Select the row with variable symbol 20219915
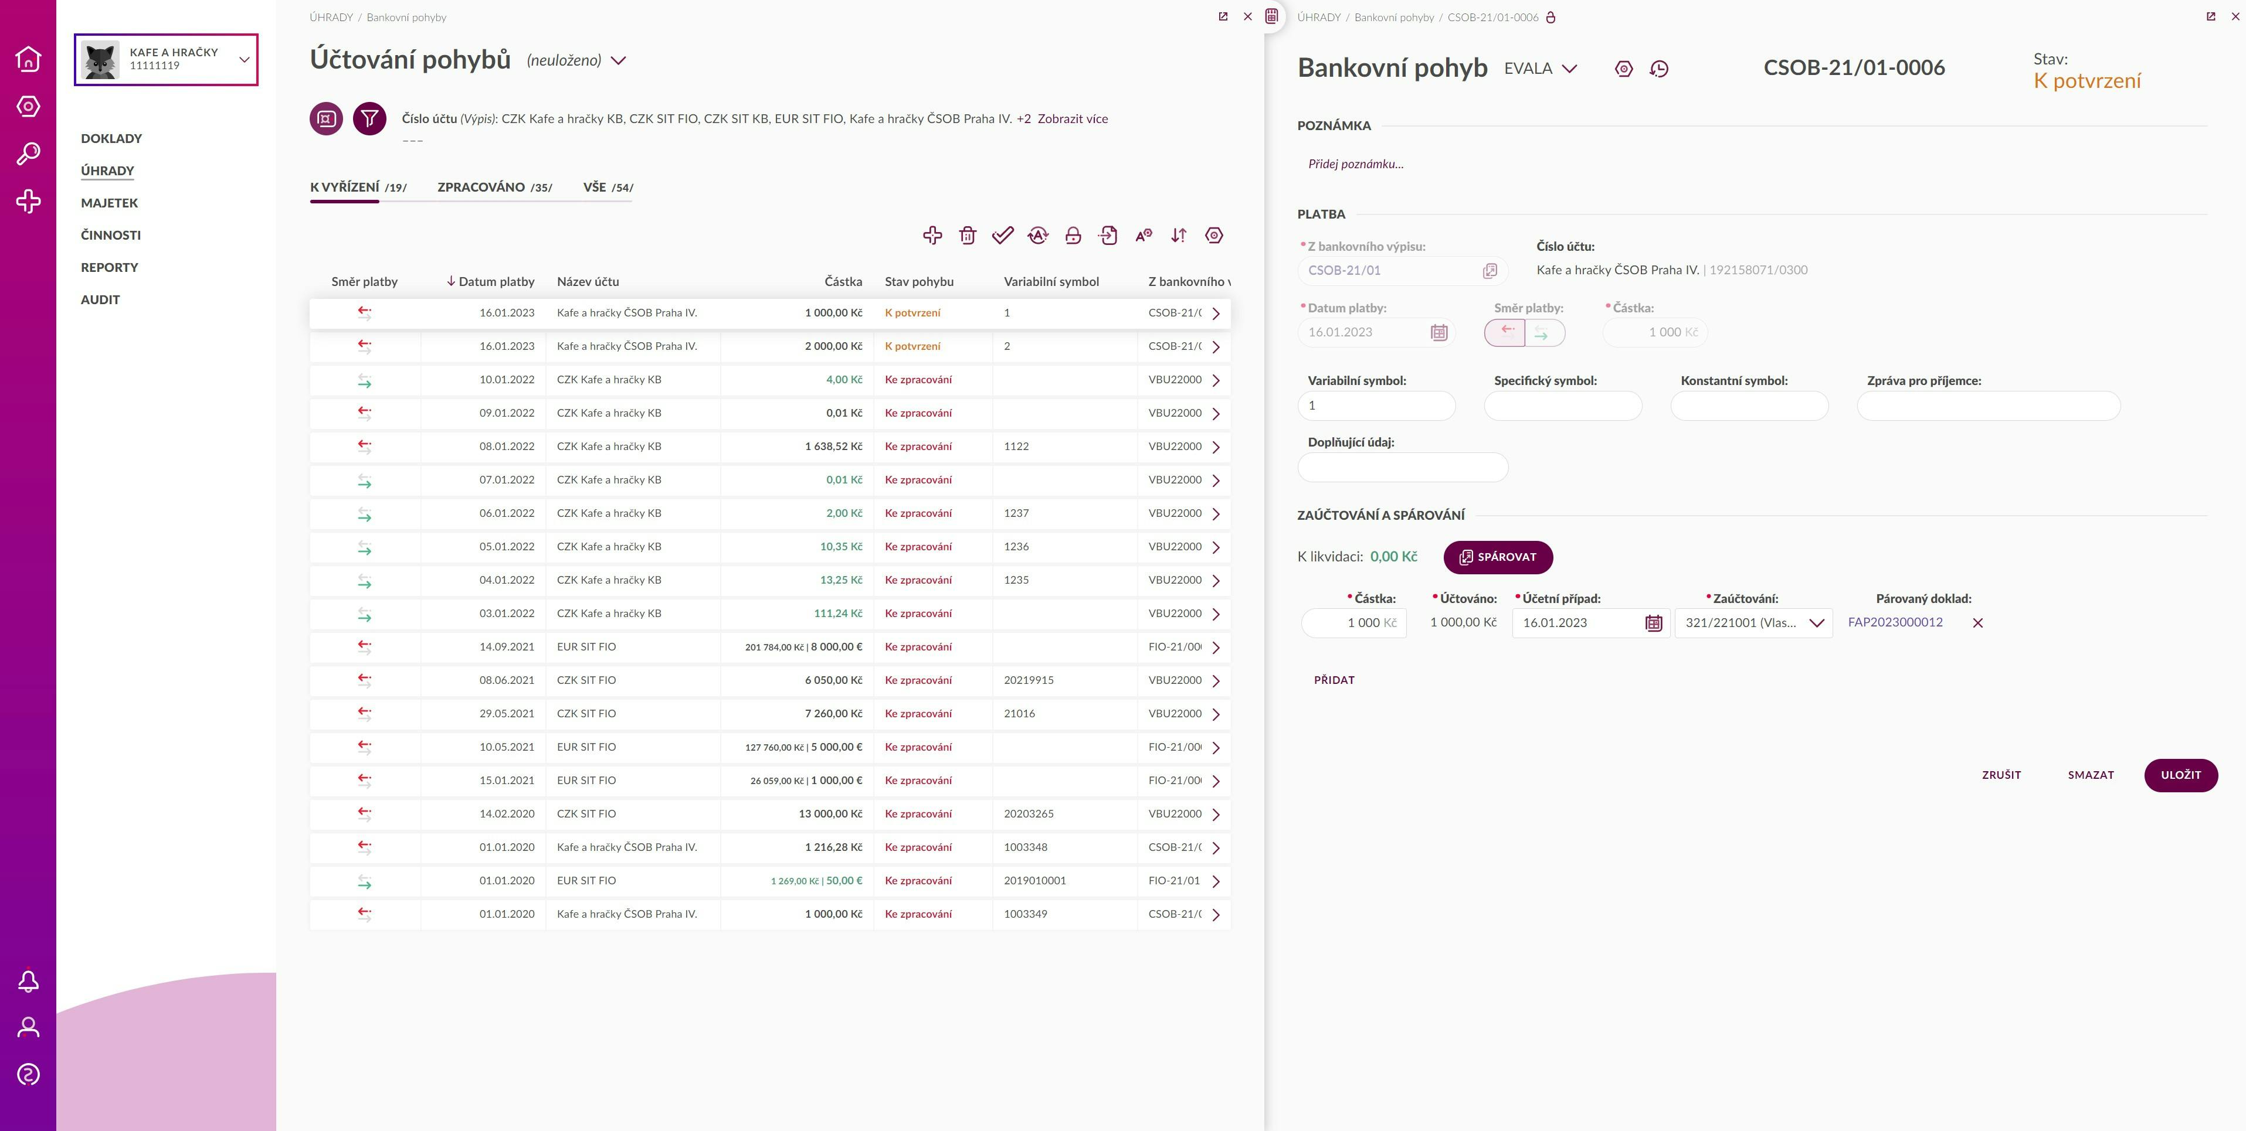The width and height of the screenshot is (2246, 1131). [770, 680]
